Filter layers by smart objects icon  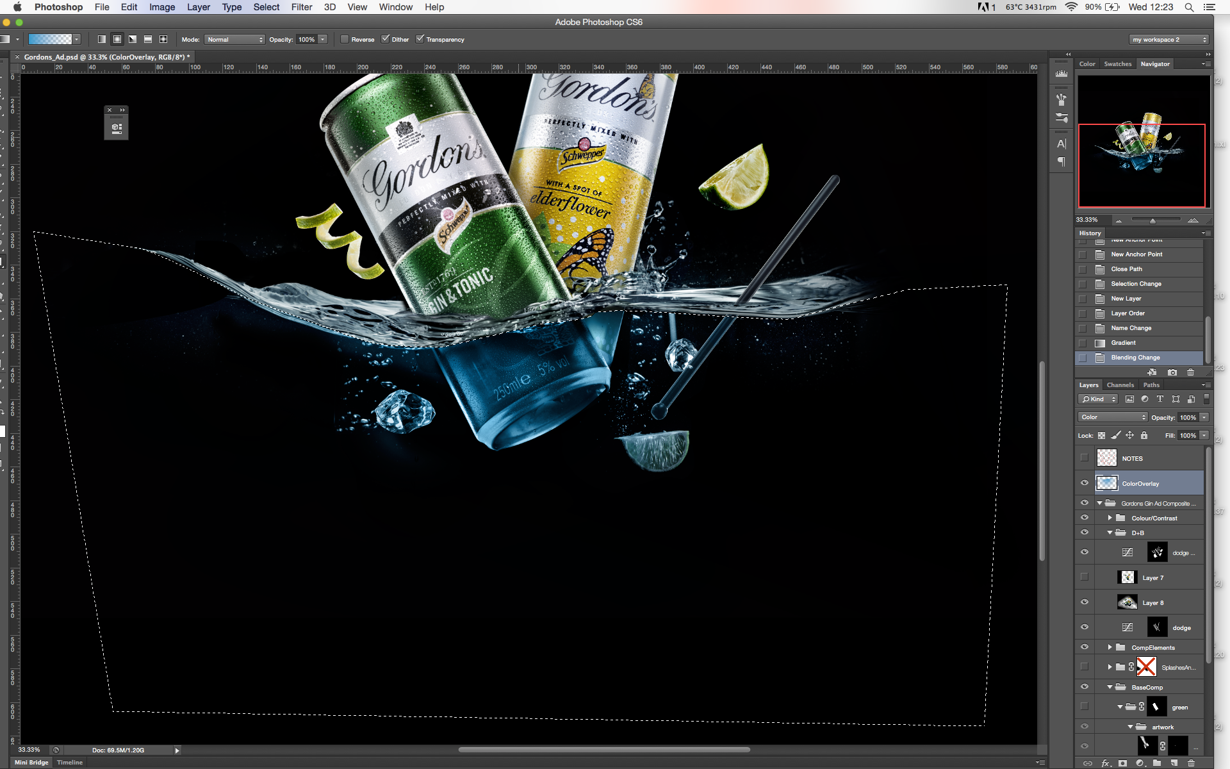[x=1191, y=399]
